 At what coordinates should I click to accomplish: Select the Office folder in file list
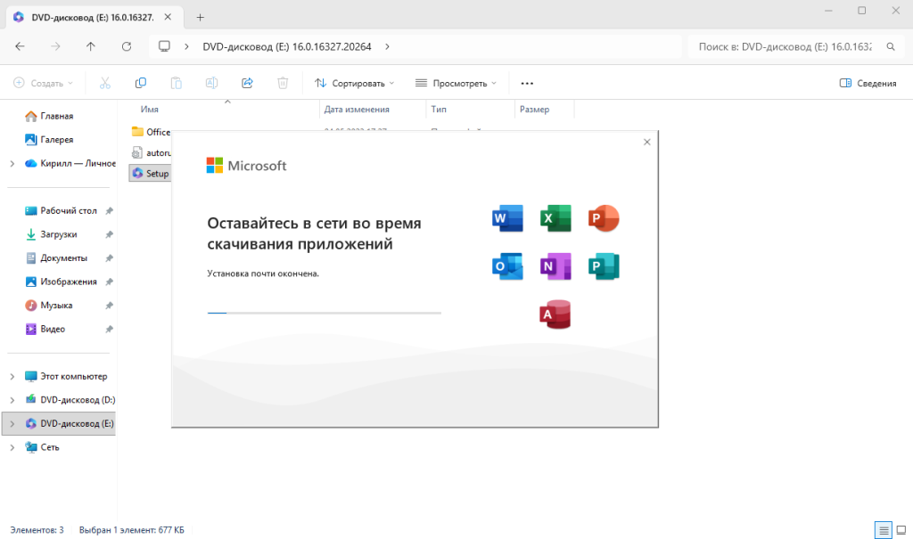(150, 132)
